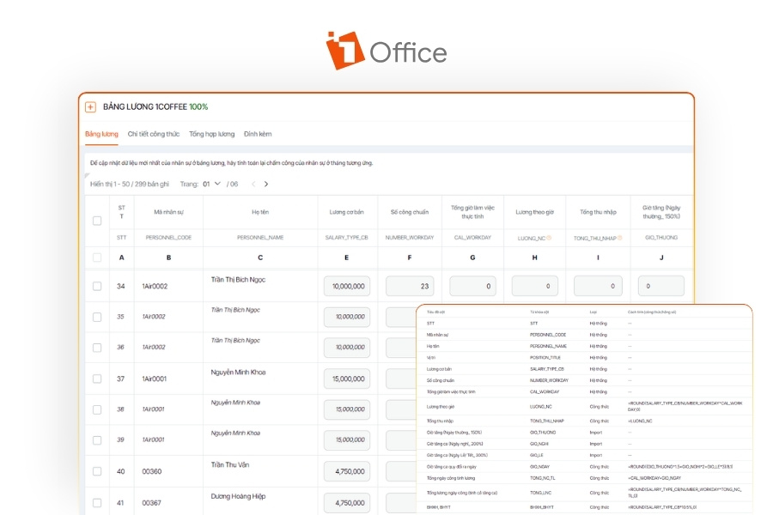Click the Họ tên column header
The height and width of the screenshot is (515, 773).
point(260,212)
